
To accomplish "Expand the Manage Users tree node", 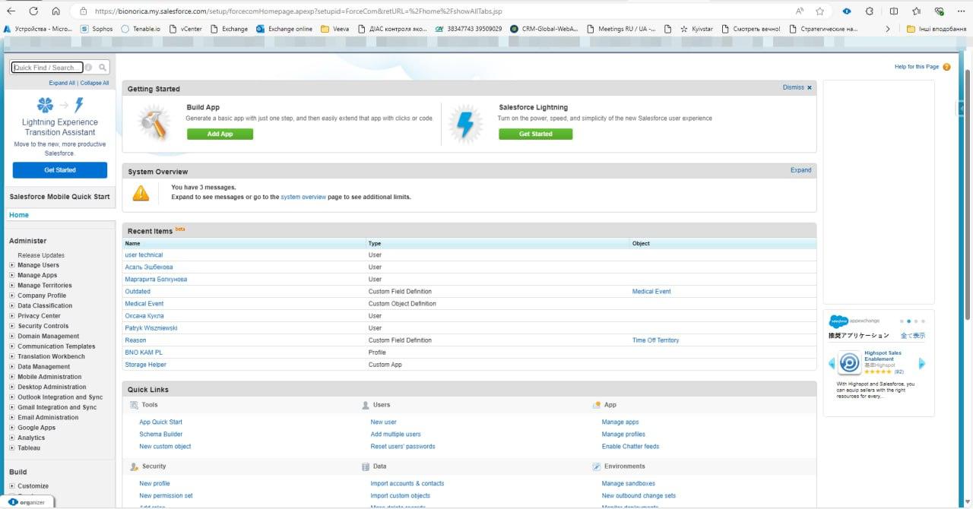I will [12, 265].
